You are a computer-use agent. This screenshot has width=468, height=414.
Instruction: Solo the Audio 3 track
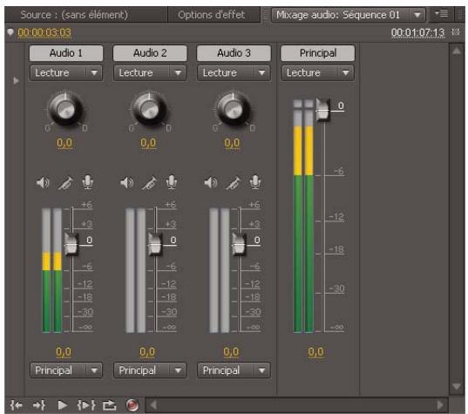tap(233, 183)
